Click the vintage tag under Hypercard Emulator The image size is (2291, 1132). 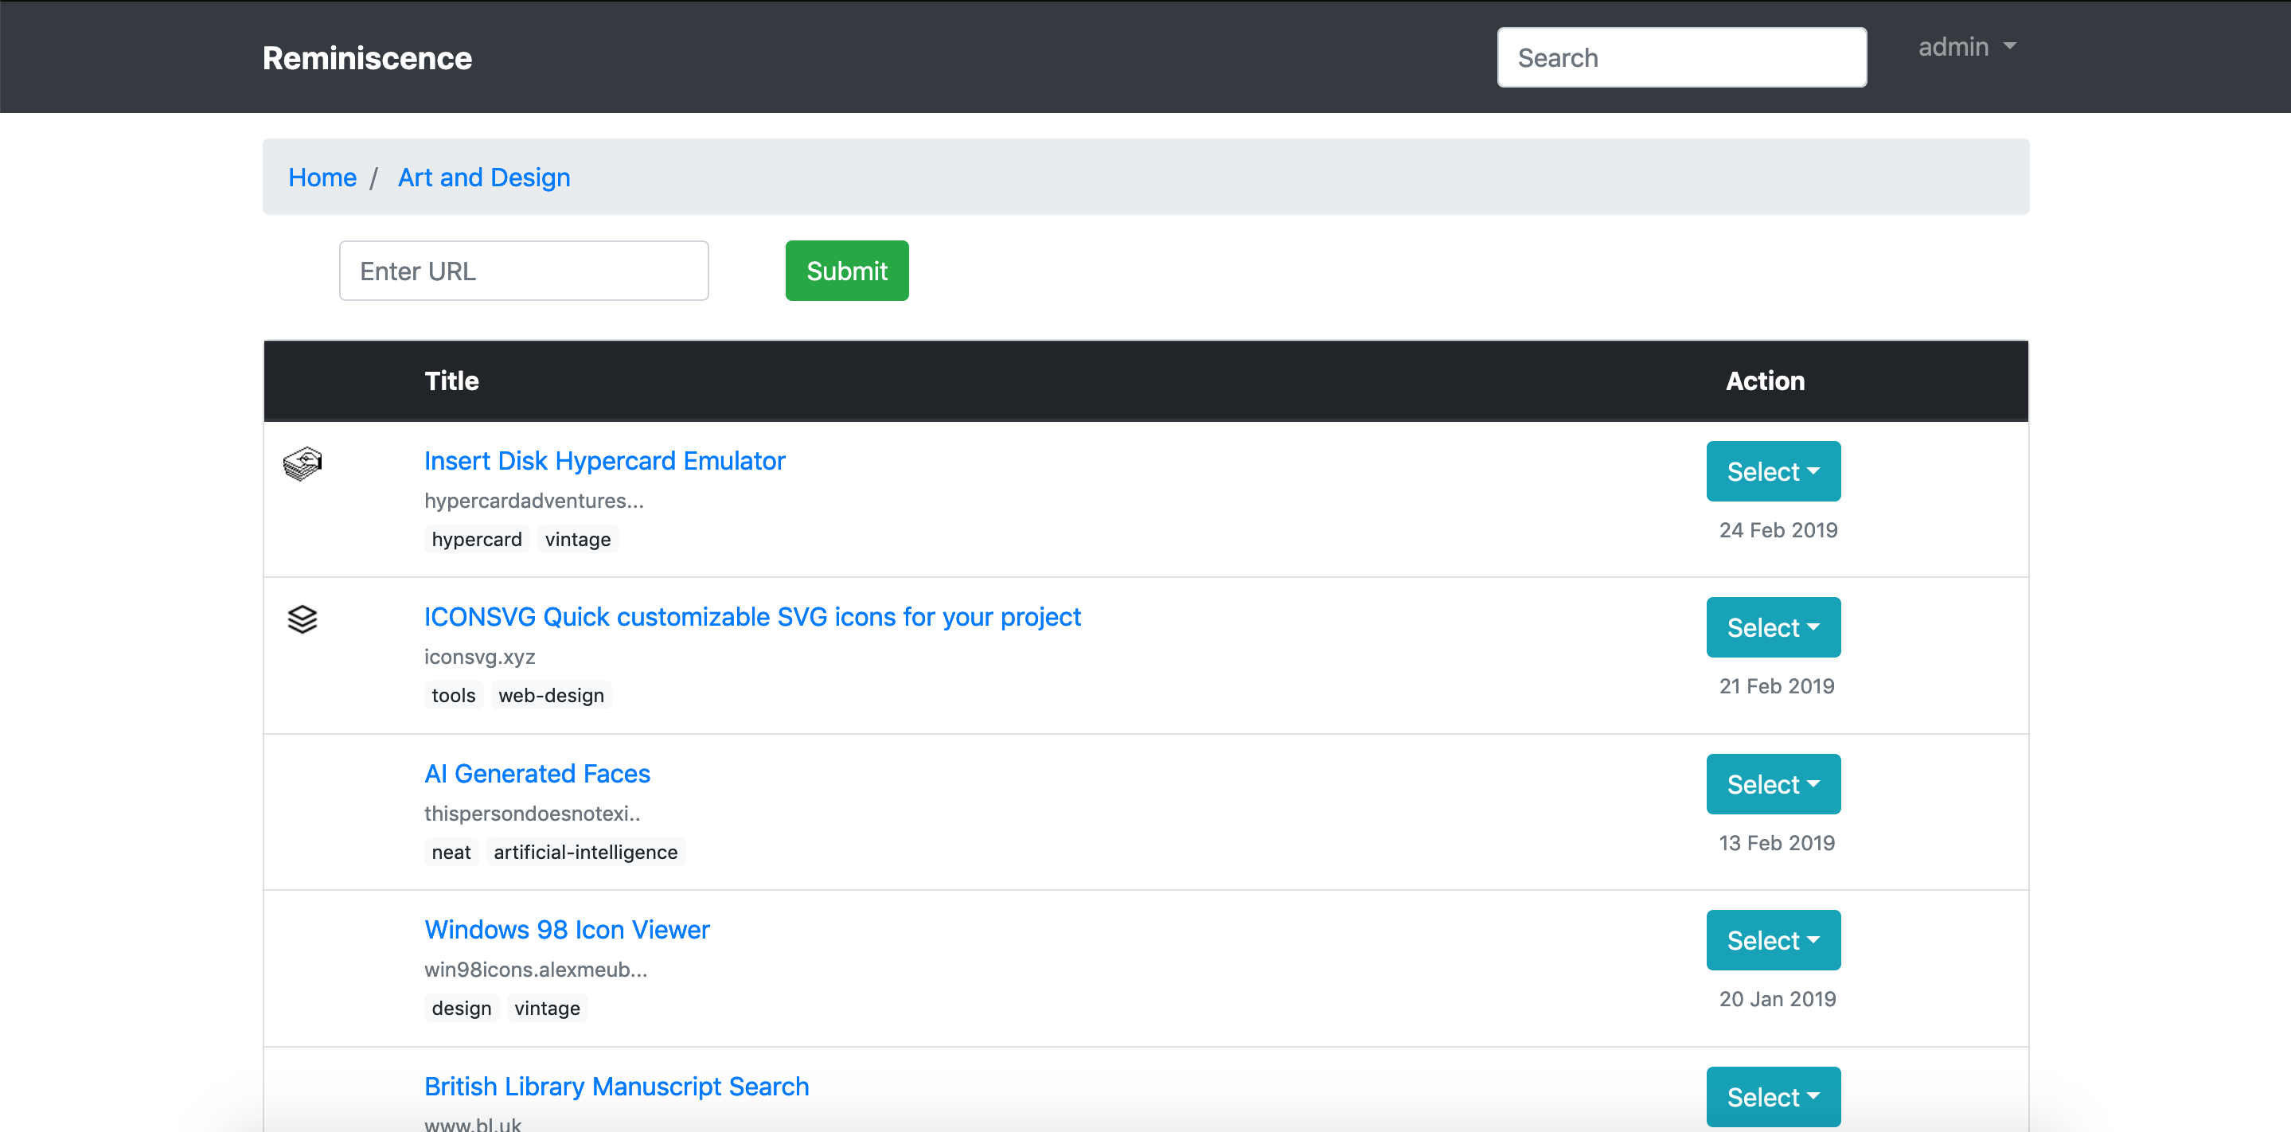(x=577, y=539)
